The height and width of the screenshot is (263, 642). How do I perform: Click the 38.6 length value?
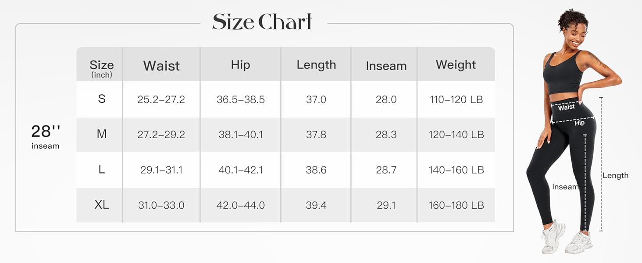tap(316, 170)
